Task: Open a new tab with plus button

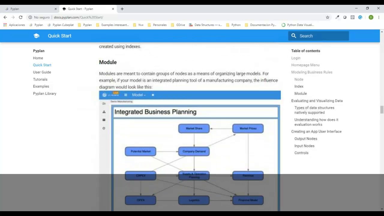Action: (122, 9)
